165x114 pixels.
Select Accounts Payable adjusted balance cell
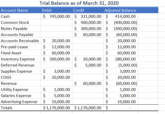click(x=121, y=35)
